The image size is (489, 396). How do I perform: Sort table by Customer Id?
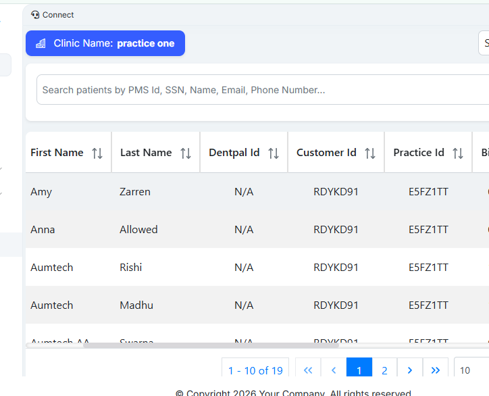click(x=370, y=153)
